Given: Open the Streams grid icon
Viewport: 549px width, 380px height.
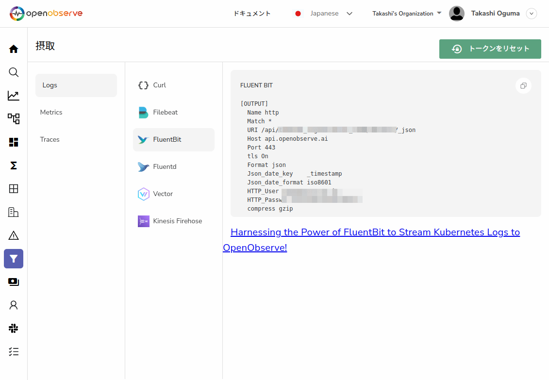Looking at the screenshot, I should pyautogui.click(x=14, y=189).
